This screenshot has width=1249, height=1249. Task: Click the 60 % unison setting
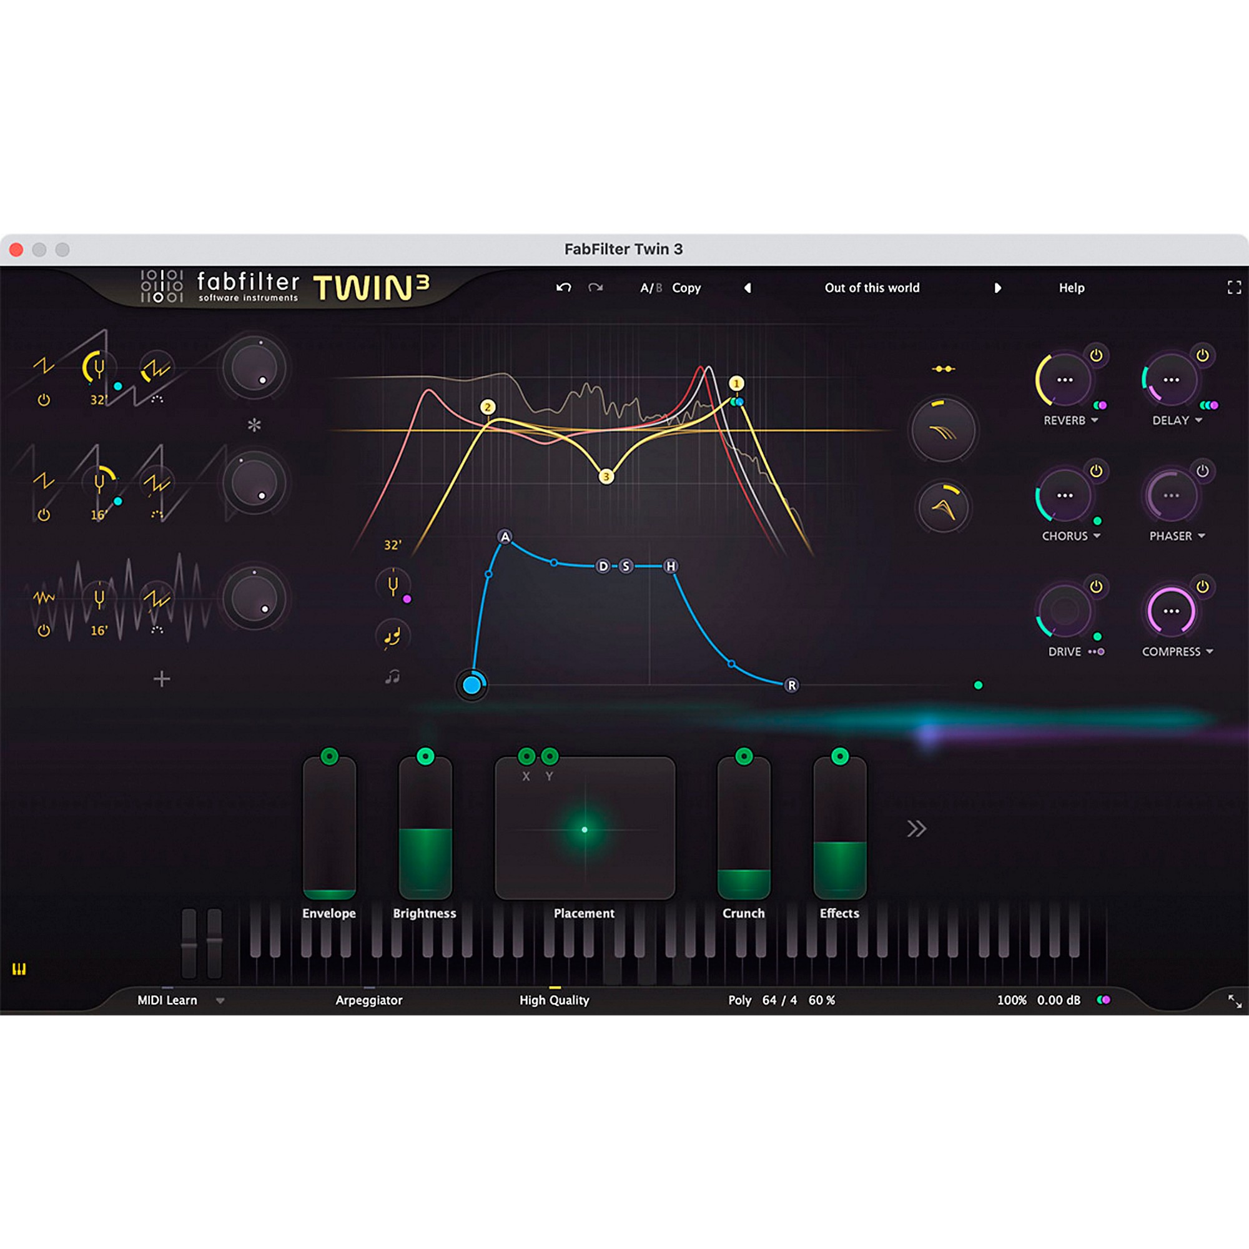pos(822,1000)
